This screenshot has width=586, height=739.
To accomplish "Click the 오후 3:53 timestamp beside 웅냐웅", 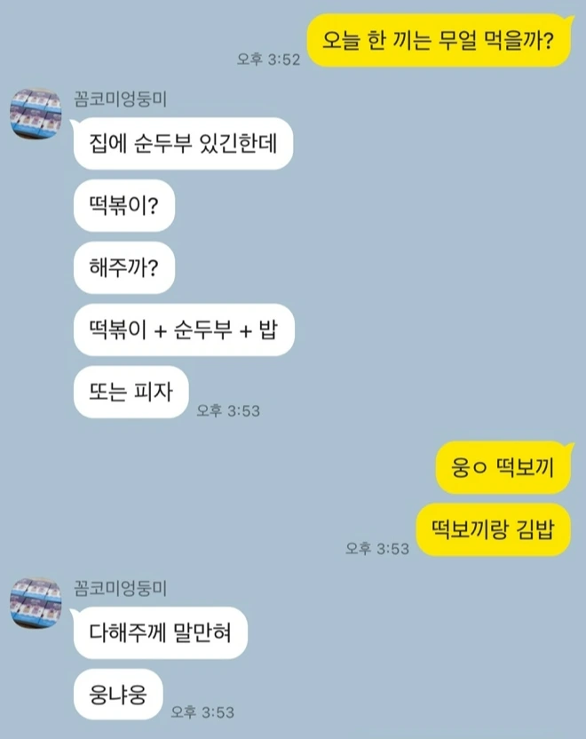I will 202,711.
